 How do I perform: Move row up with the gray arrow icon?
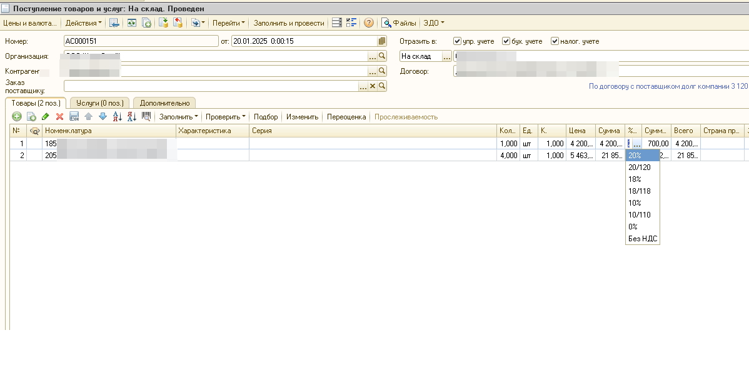(88, 116)
